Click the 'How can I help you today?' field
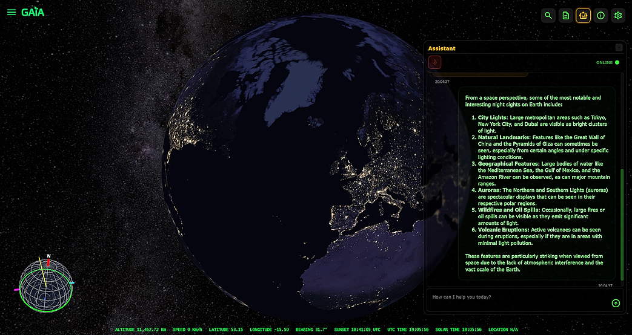This screenshot has width=632, height=335. coord(518,297)
